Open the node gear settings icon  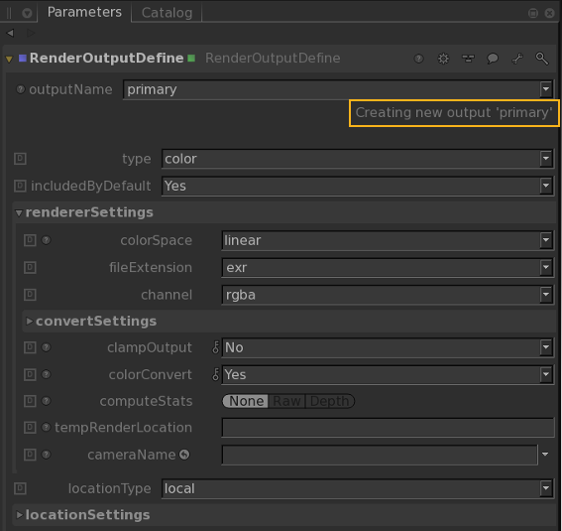click(443, 59)
